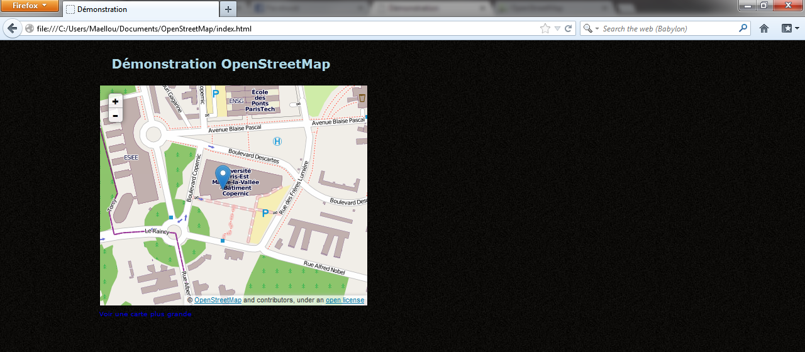Image resolution: width=805 pixels, height=352 pixels.
Task: Zoom in on the map
Action: click(x=115, y=101)
